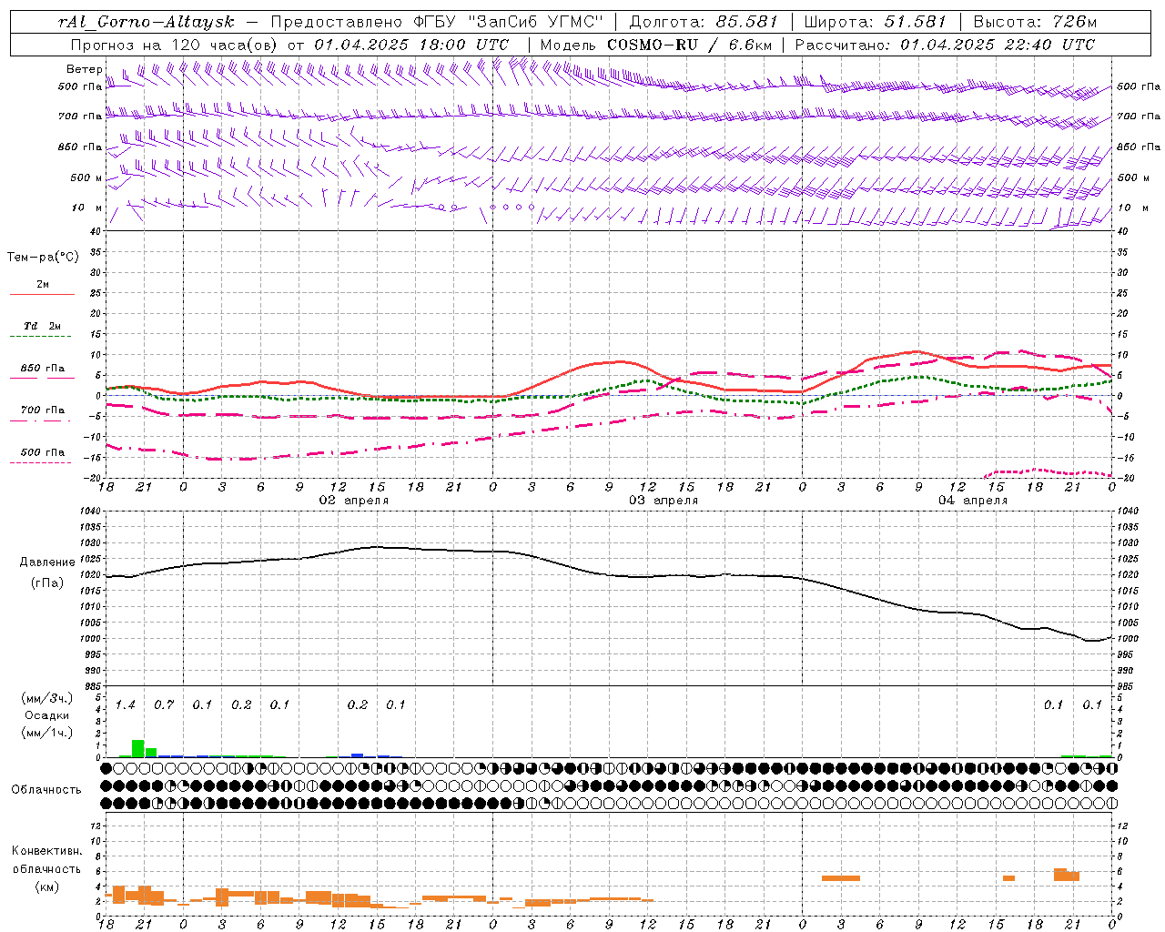Click the Широта: 51.581 value

876,22
